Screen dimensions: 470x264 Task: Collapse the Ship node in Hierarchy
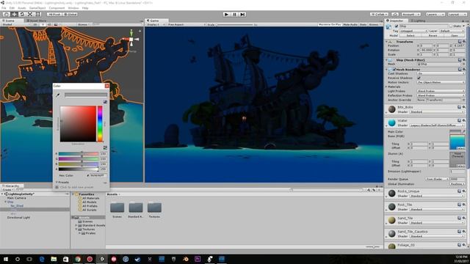tap(5, 202)
